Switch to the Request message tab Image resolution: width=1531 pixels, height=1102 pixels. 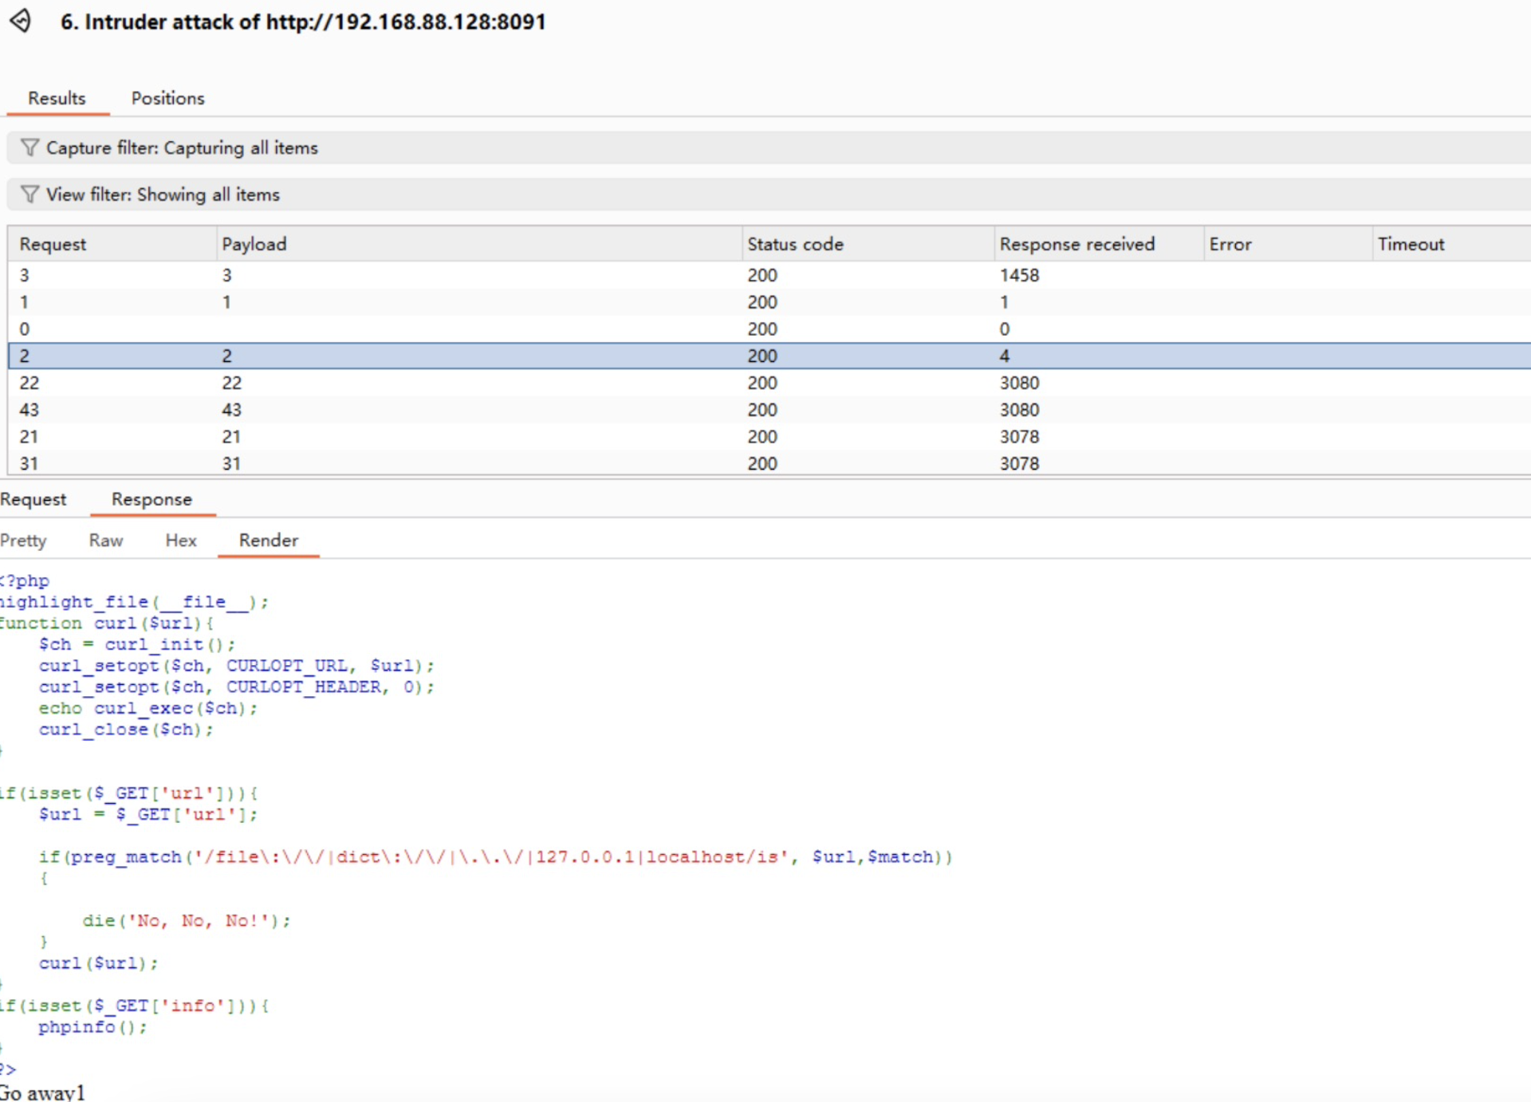pos(33,499)
